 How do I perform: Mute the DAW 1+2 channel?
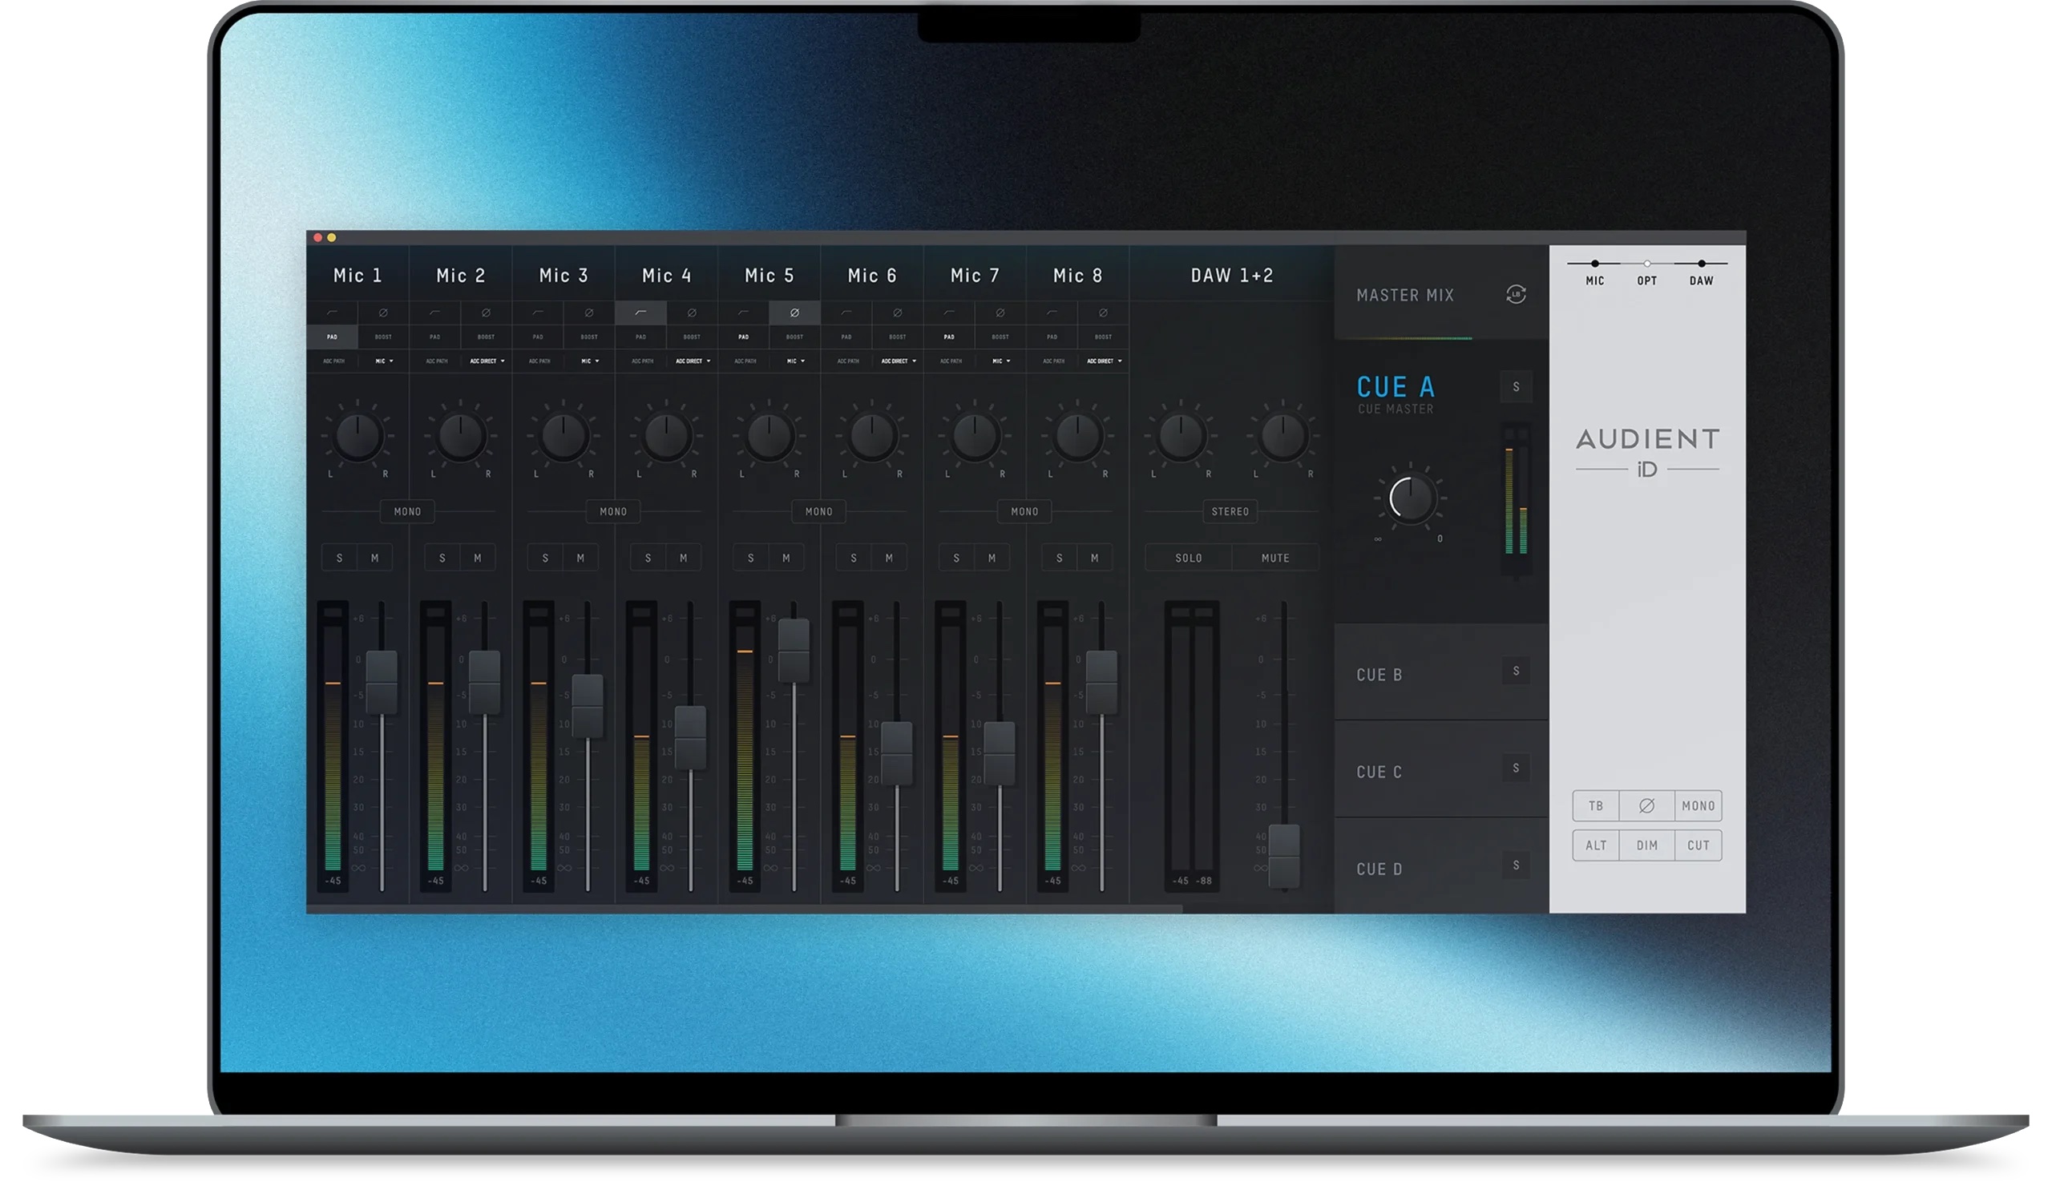click(x=1275, y=558)
